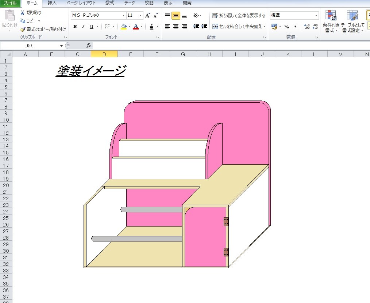Screen dimensions: 370x303
Task: Click the Copy (コピー) icon
Action: pyautogui.click(x=22, y=21)
